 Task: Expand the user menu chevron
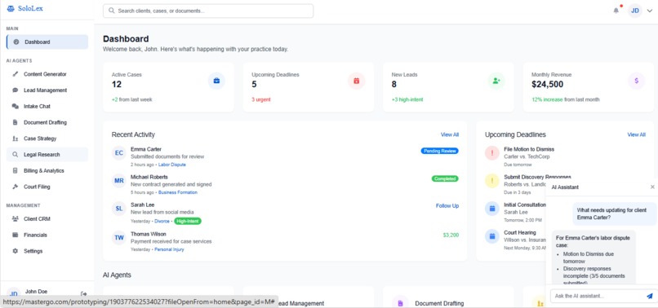650,11
